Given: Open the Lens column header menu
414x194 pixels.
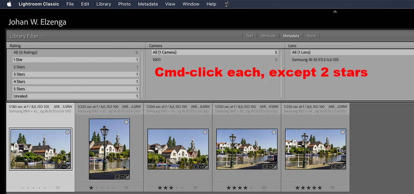Looking at the screenshot, I should (292, 46).
